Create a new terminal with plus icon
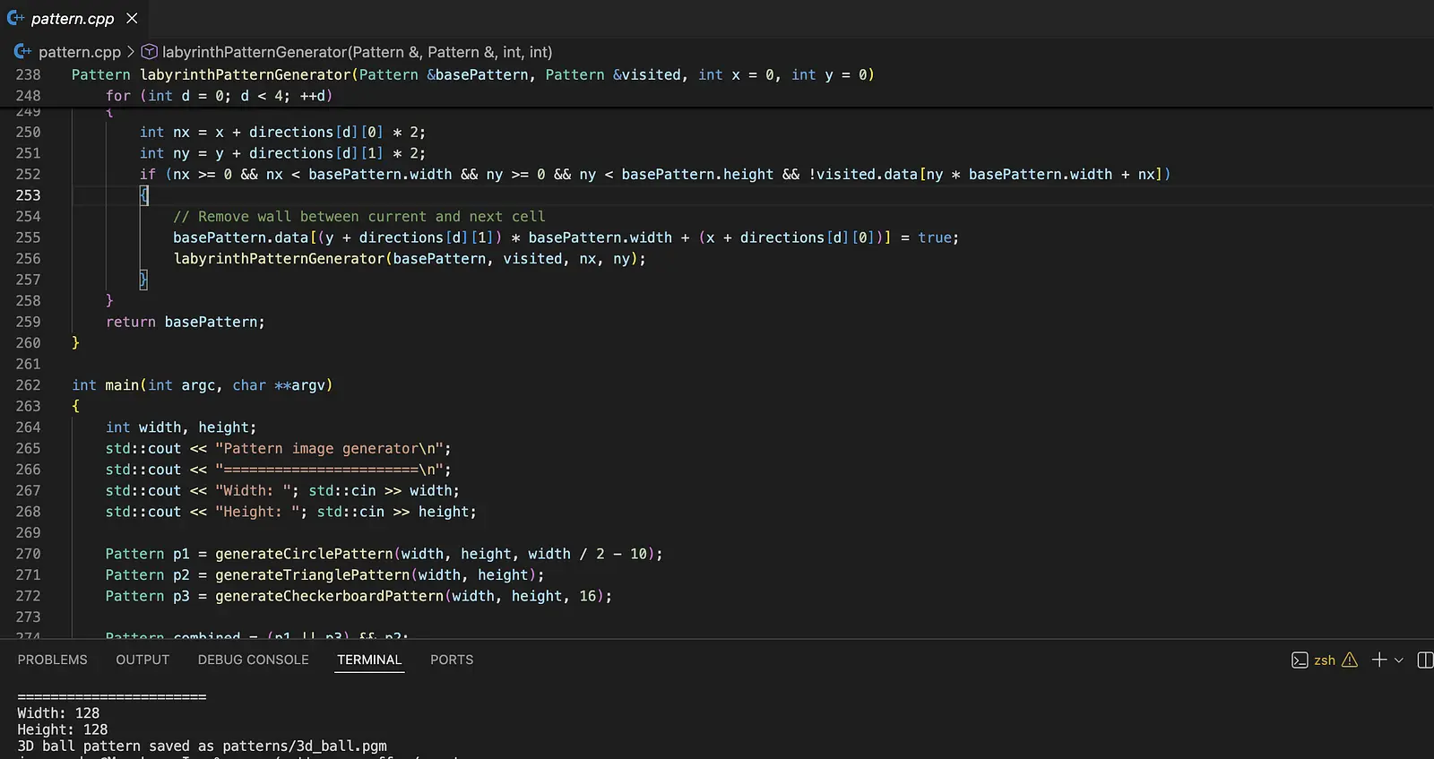This screenshot has width=1434, height=759. click(1379, 660)
